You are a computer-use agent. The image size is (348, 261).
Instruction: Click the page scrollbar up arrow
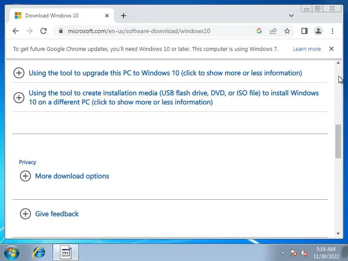tap(338, 63)
